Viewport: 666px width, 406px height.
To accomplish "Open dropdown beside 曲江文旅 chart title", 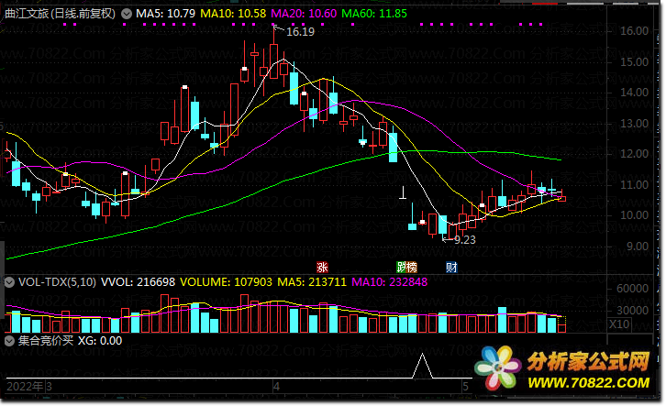I will click(x=127, y=14).
